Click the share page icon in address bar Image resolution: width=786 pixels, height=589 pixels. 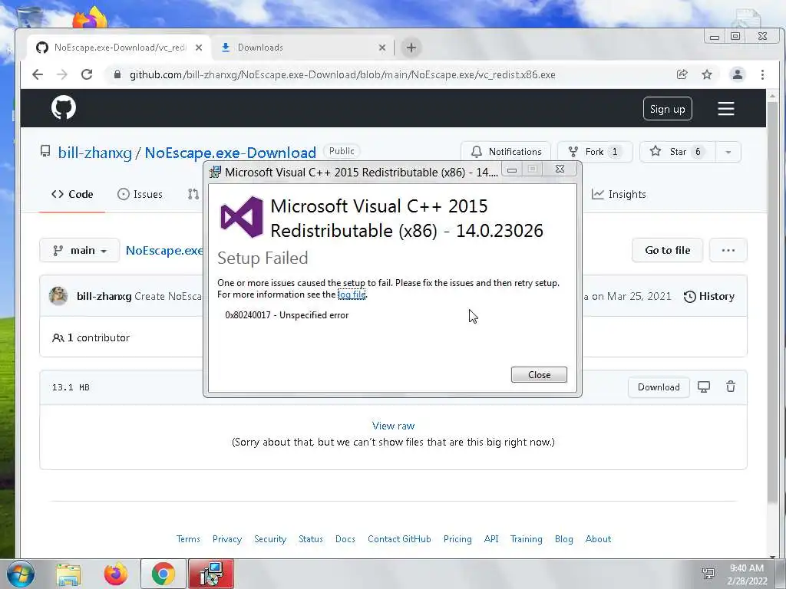click(682, 74)
